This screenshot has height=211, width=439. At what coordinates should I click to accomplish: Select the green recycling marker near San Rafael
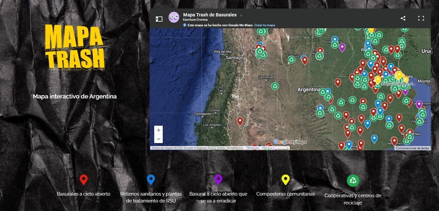(275, 86)
